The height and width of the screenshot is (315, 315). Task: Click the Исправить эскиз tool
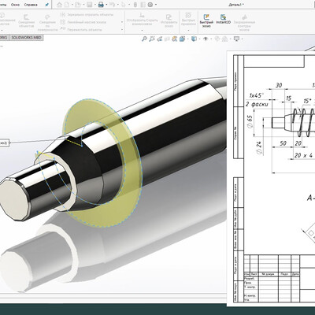coord(169,21)
